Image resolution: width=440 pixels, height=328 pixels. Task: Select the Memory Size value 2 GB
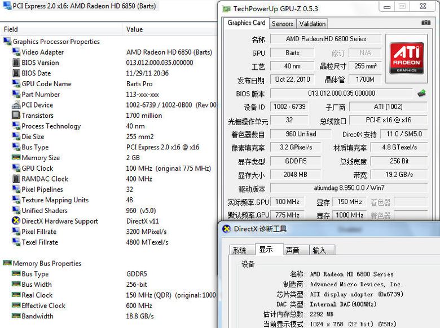(x=133, y=158)
